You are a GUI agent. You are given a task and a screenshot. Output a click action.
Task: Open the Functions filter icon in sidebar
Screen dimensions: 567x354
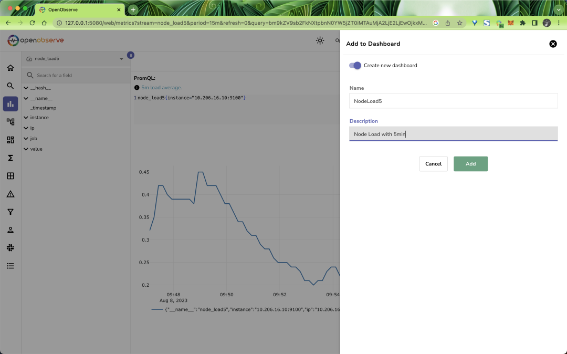pos(10,212)
